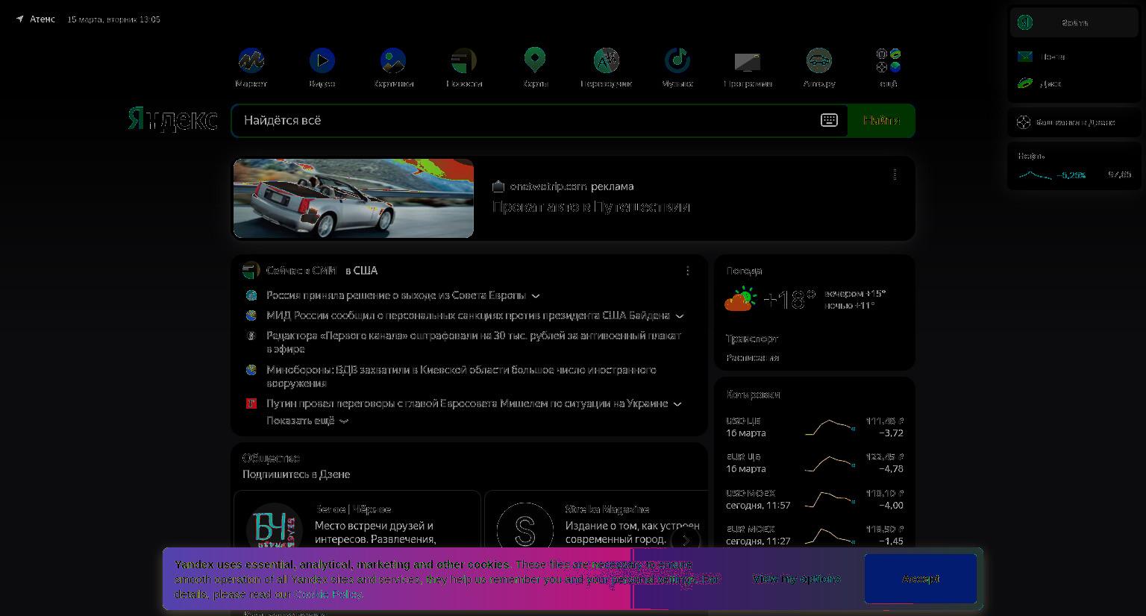Open the Видео service icon

(322, 60)
